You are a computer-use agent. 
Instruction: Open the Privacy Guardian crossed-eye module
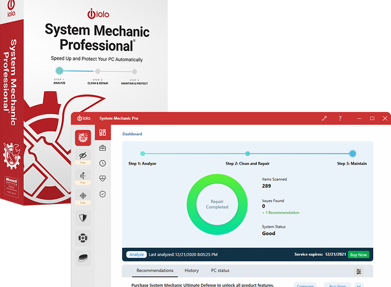83,155
